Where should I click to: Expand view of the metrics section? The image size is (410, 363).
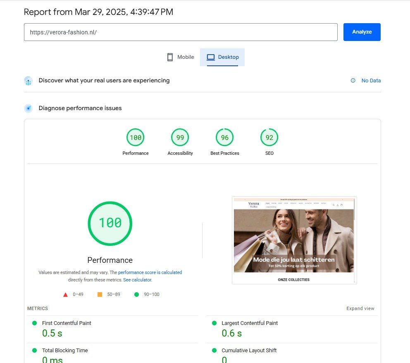360,308
